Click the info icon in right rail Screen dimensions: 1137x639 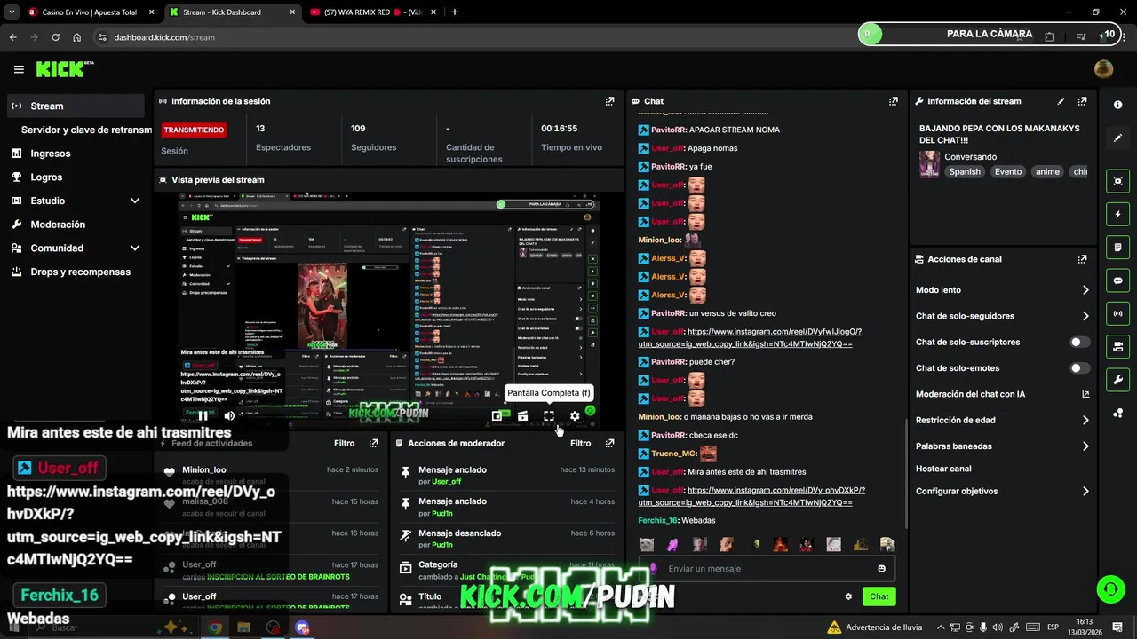tap(1117, 105)
